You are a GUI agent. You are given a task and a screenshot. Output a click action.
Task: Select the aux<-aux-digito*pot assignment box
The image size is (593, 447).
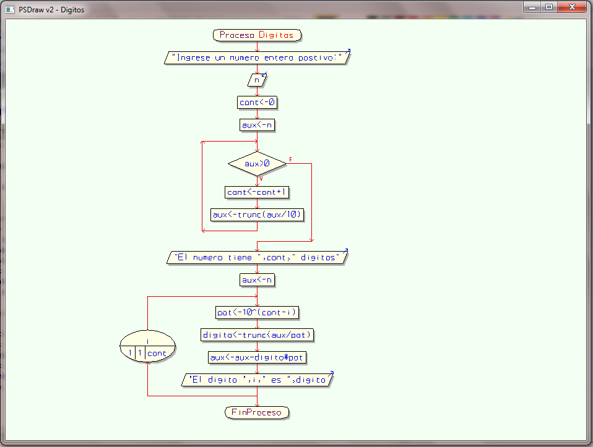pyautogui.click(x=258, y=357)
